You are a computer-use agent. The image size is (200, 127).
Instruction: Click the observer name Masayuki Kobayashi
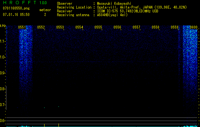click(114, 3)
